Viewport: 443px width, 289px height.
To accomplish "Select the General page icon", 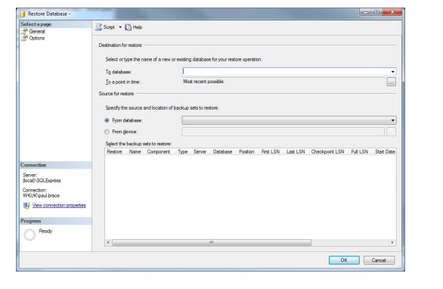I will point(25,31).
